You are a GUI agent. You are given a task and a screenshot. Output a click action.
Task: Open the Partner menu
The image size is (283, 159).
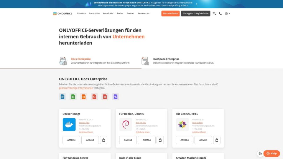click(x=131, y=14)
